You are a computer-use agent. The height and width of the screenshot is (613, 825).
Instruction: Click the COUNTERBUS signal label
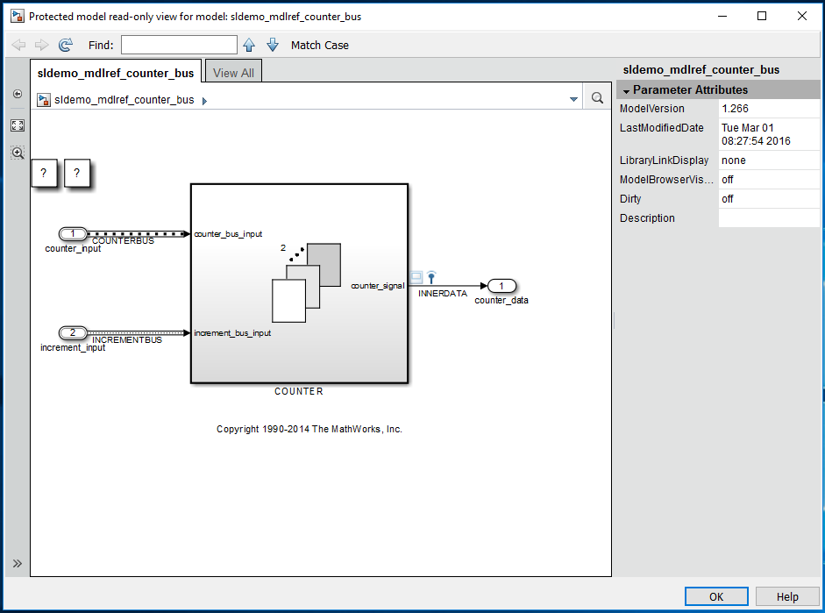(123, 240)
